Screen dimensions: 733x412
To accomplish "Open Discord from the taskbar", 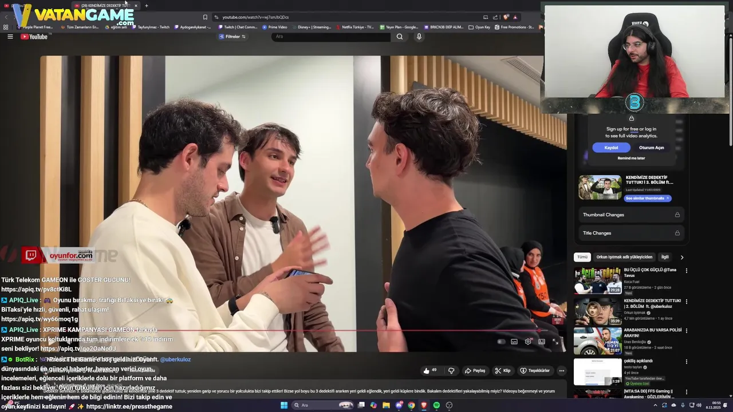I will 399,405.
